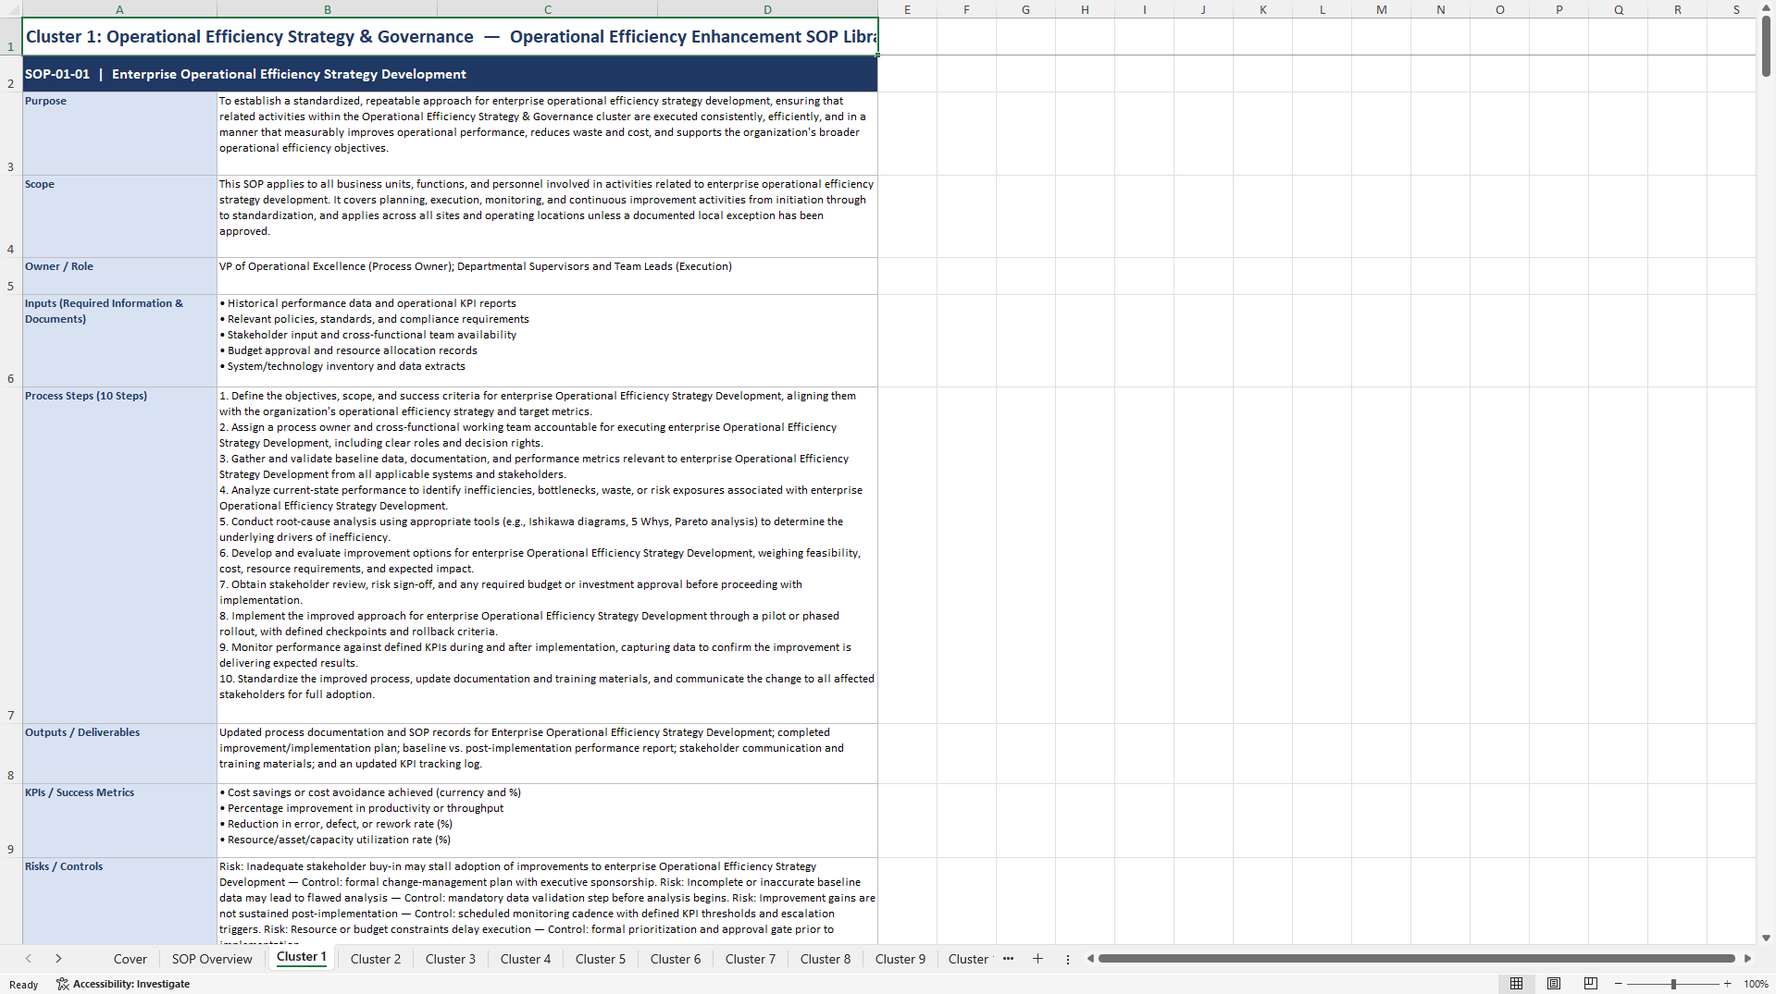Switch to Page Layout view
Viewport: 1776px width, 994px height.
(x=1554, y=984)
